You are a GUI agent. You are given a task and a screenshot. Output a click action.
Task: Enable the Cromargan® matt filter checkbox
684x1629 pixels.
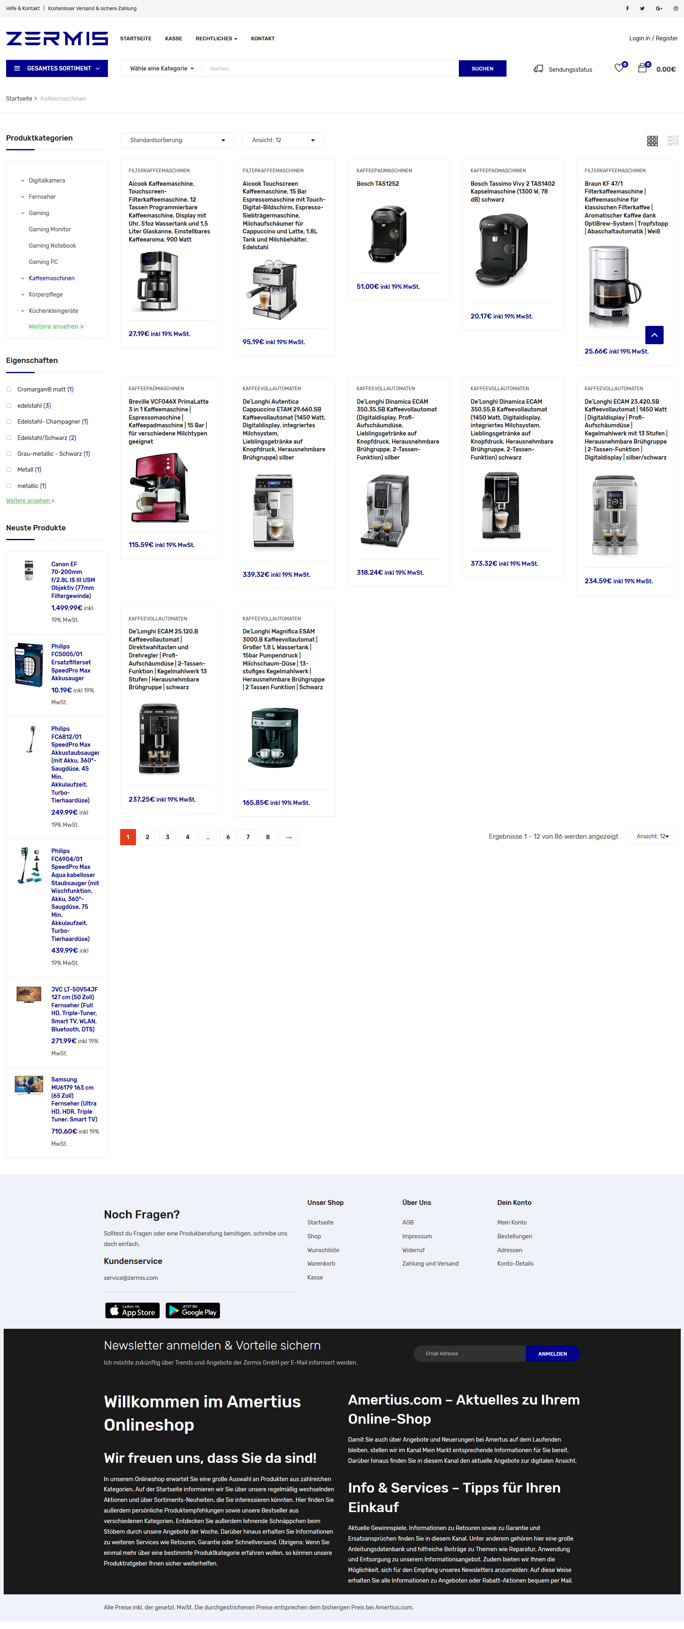pos(9,389)
